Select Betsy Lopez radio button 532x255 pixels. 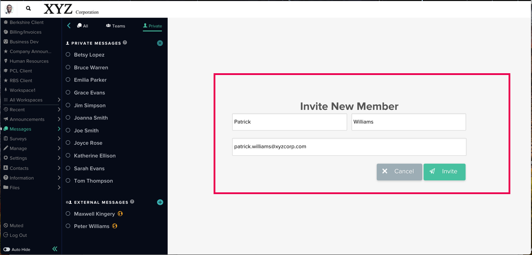pos(68,55)
